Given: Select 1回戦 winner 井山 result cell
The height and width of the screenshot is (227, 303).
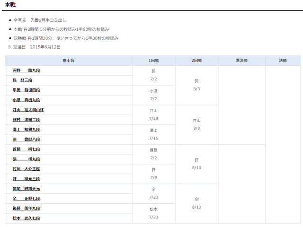Looking at the screenshot, I should (x=153, y=114).
